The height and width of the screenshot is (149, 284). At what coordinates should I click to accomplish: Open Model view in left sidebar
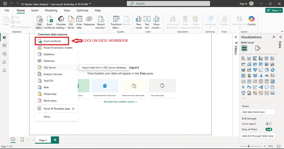pos(4,54)
